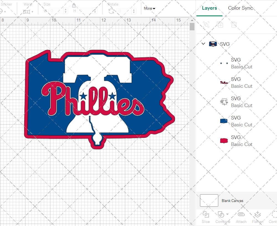277x226 pixels.
Task: Toggle the size lock aspect ratio
Action: pos(74,5)
